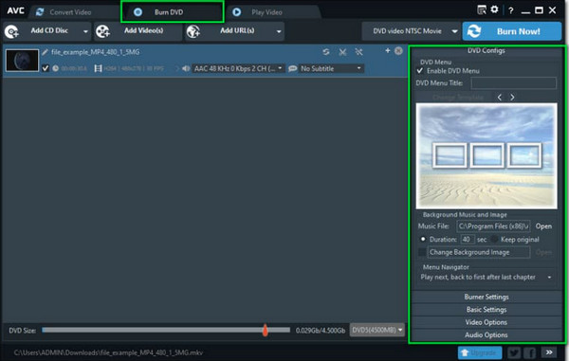Screen dimensions: 569x361
Task: Select the Keep original radio button
Action: click(494, 239)
